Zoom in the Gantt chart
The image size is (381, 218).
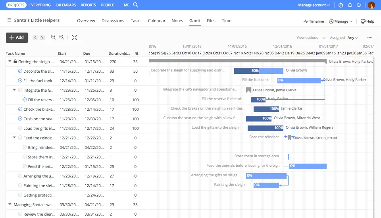53,37
